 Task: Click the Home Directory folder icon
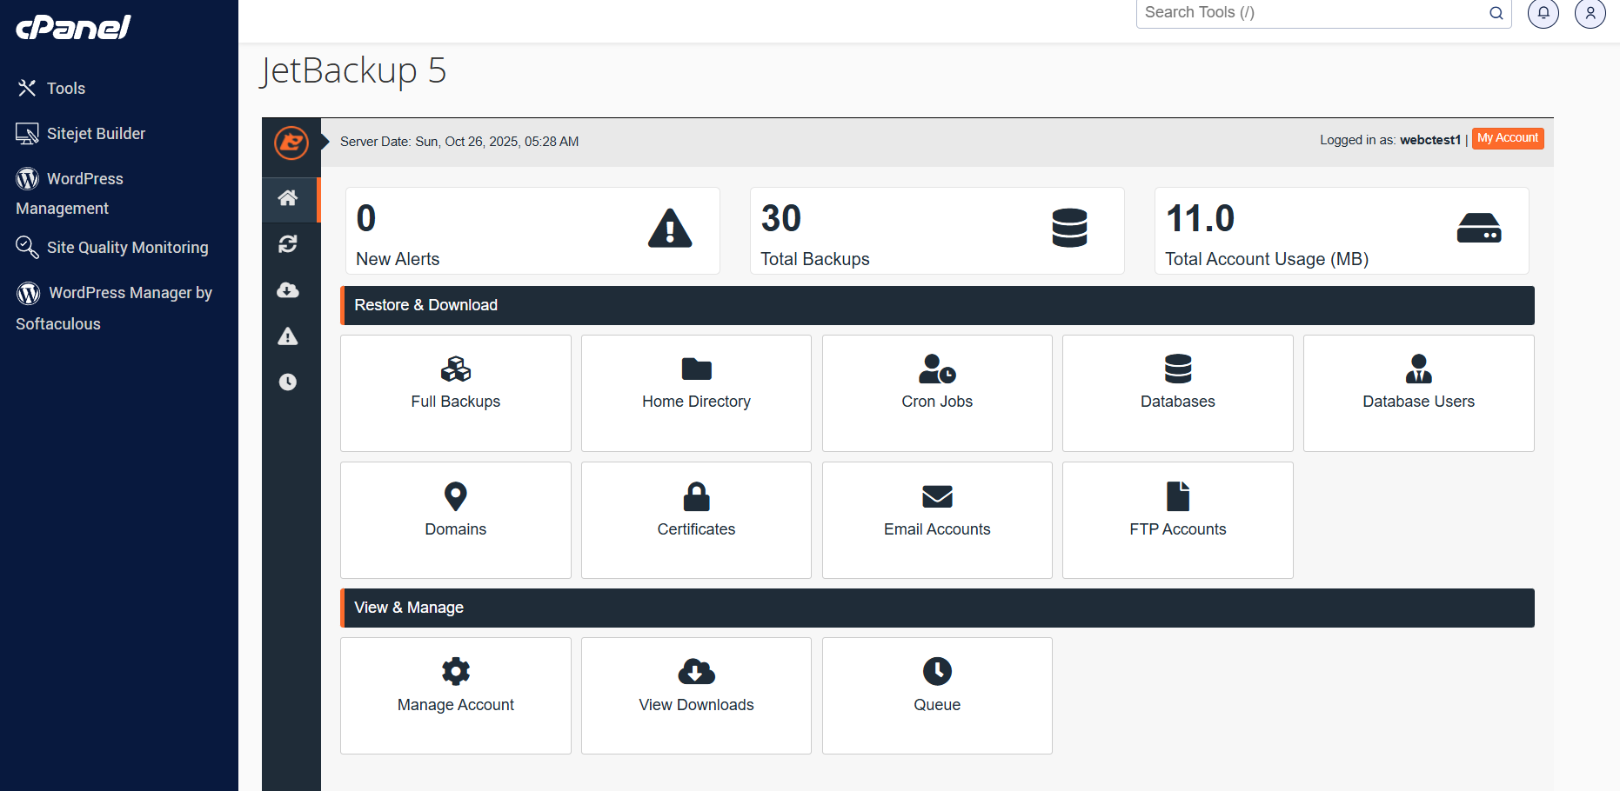697,369
